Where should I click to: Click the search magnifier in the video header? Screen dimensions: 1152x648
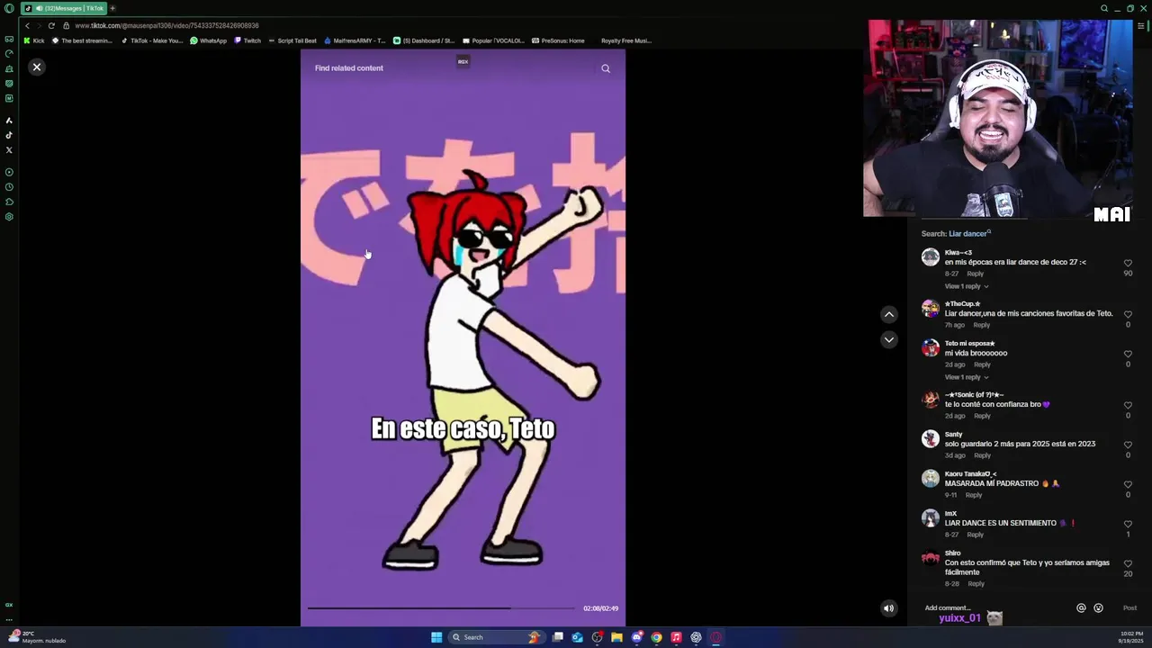[606, 68]
